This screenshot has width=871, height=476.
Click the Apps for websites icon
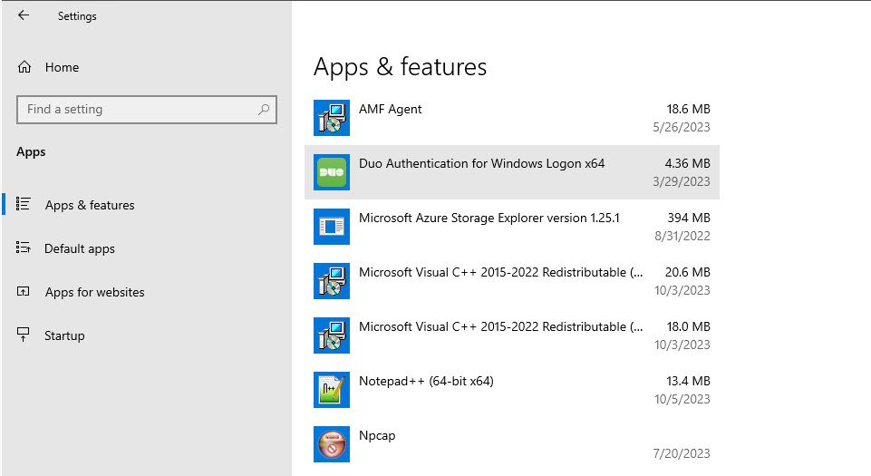pos(24,291)
